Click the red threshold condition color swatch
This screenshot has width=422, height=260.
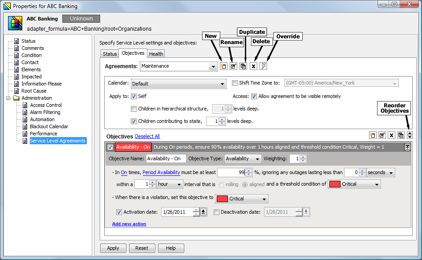[x=335, y=184]
